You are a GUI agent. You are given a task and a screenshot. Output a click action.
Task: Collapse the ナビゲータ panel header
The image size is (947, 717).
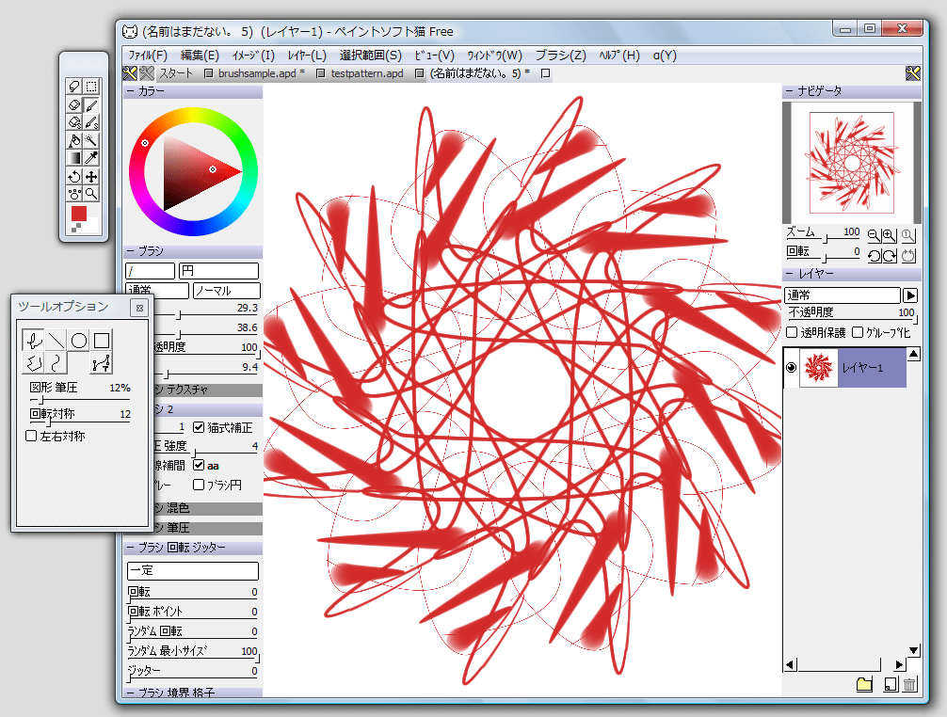tap(852, 91)
